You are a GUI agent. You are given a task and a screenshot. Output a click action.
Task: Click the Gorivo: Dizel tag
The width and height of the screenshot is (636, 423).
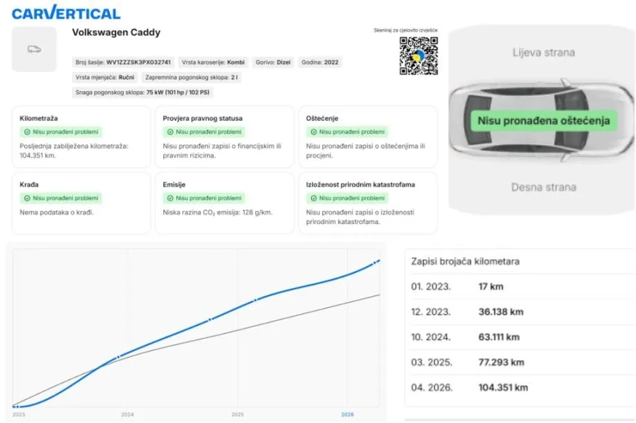273,62
